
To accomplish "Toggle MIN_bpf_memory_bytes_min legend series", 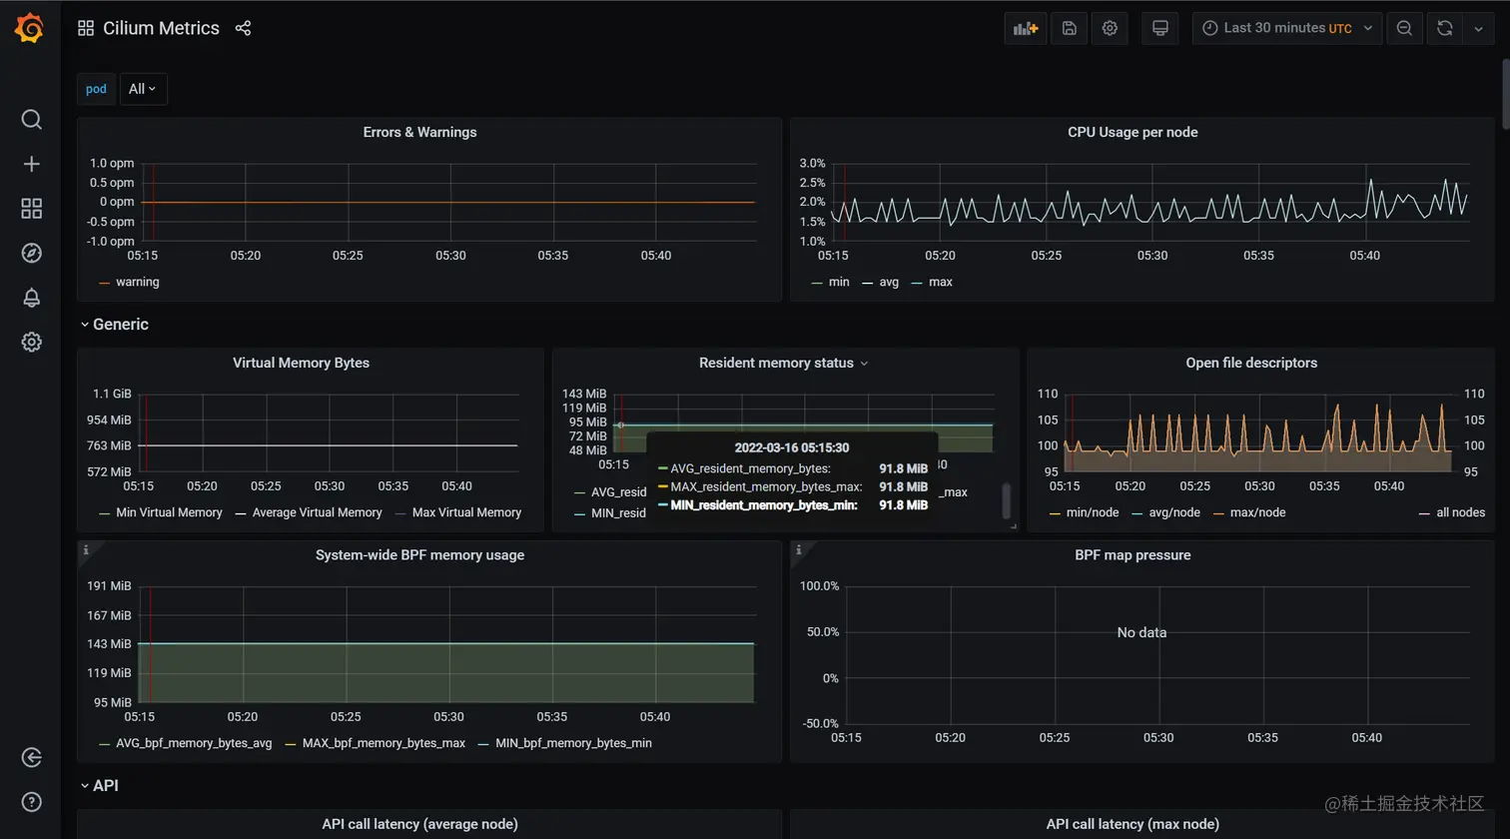I will point(573,743).
